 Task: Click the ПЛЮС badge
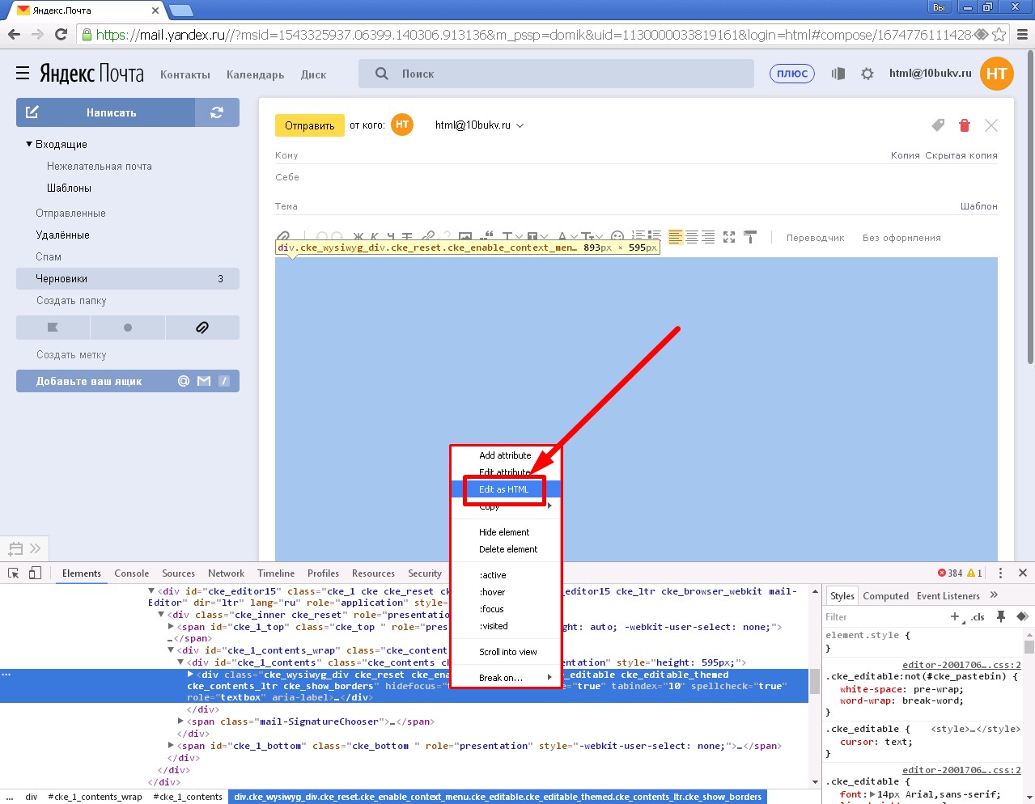pyautogui.click(x=792, y=74)
